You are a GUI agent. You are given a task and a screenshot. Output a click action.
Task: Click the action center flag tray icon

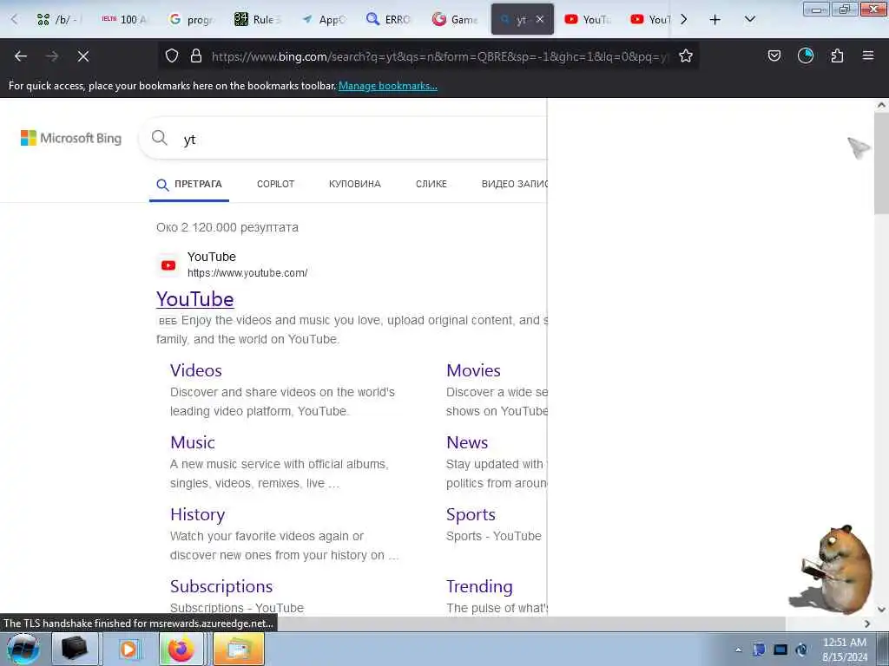point(759,650)
